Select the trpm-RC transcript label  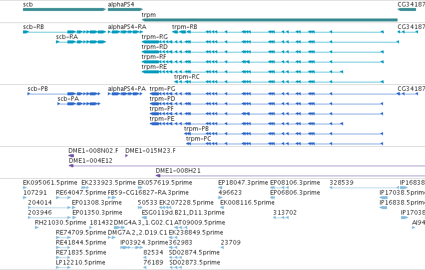(187, 77)
